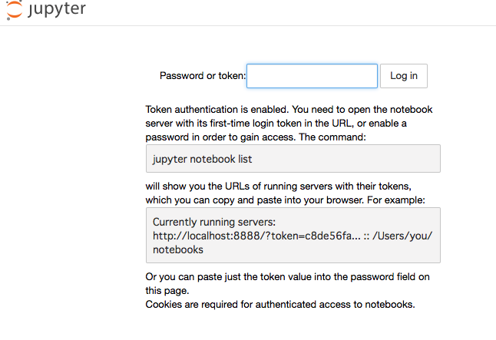The height and width of the screenshot is (340, 496).
Task: Click the word 'notebooks' in example box
Action: tap(178, 249)
